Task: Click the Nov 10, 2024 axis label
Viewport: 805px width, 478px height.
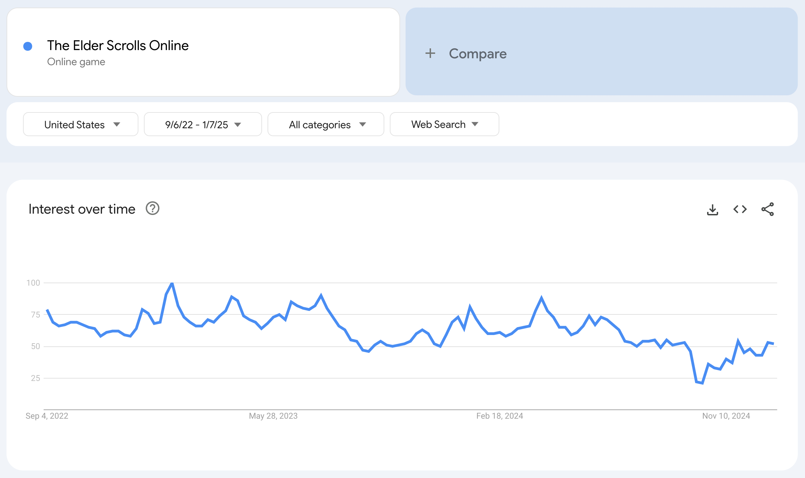Action: [726, 416]
